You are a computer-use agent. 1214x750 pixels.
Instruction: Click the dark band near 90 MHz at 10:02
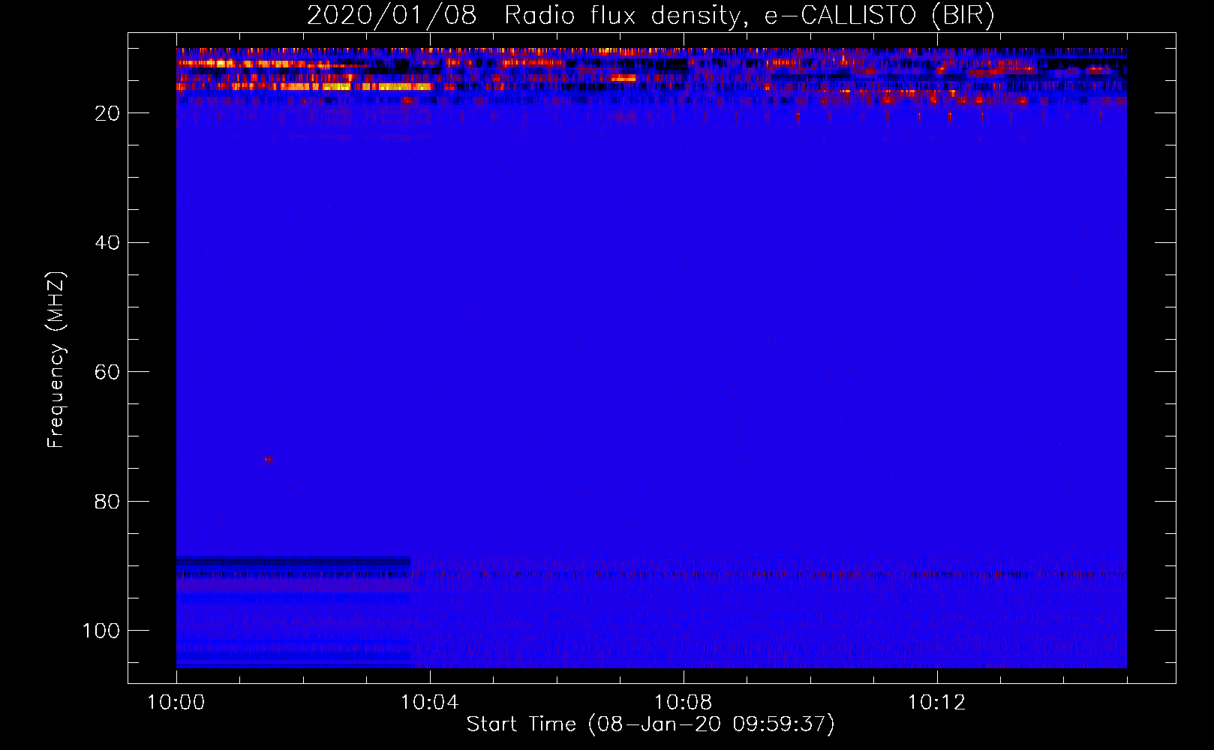tap(293, 561)
